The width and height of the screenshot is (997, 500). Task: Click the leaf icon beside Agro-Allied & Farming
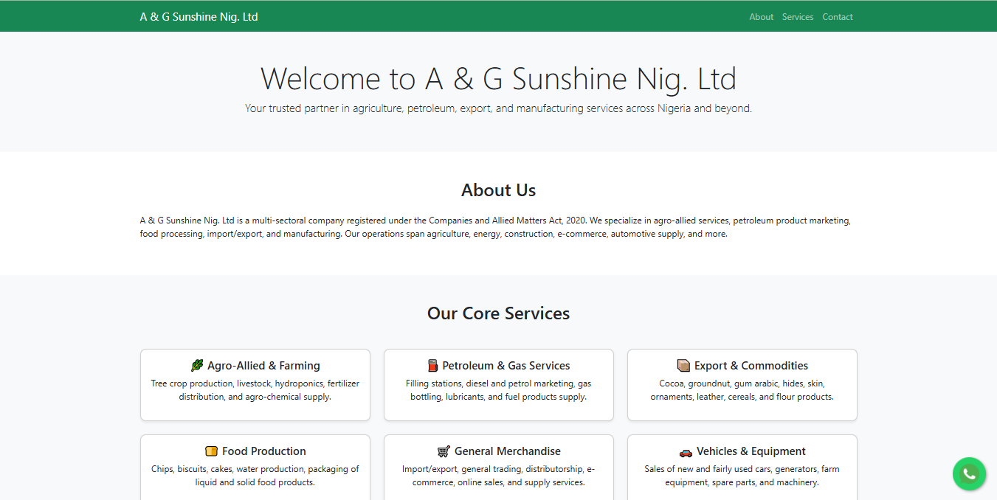[197, 366]
